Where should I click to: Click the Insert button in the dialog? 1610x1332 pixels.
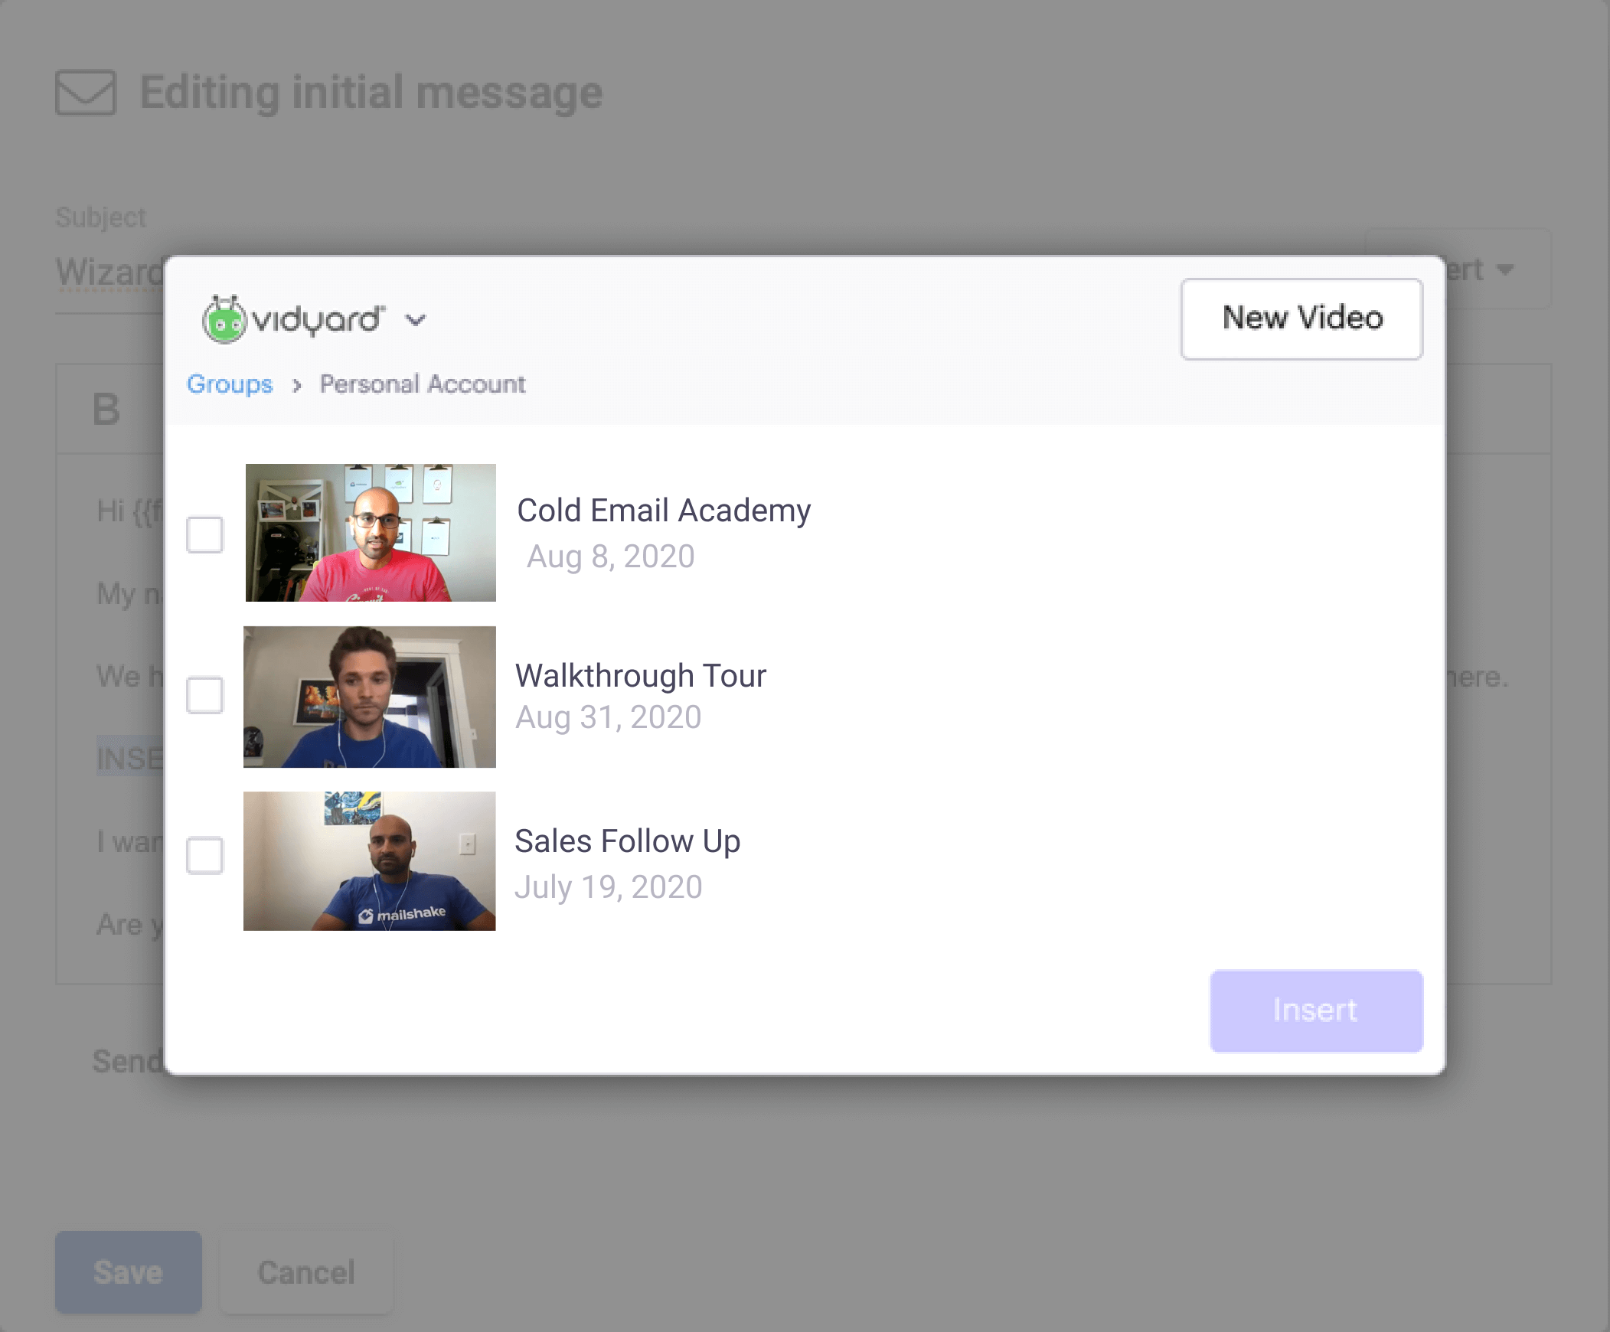(x=1316, y=1011)
